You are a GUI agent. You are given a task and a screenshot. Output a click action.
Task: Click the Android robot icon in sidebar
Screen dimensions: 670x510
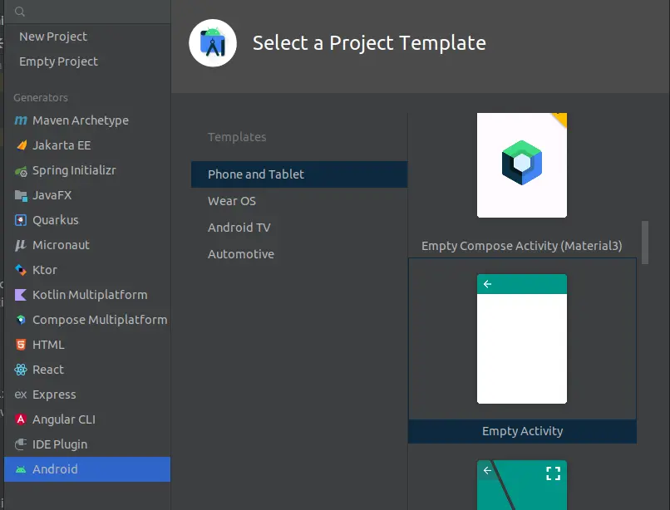click(x=21, y=469)
